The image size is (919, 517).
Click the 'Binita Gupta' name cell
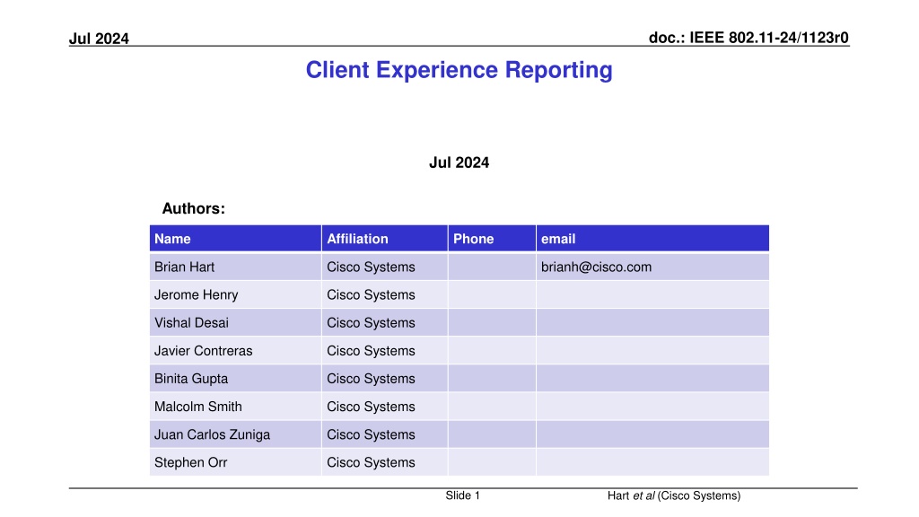pos(190,378)
